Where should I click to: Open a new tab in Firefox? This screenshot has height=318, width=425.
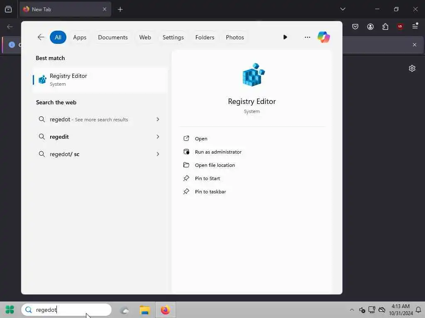tap(120, 10)
